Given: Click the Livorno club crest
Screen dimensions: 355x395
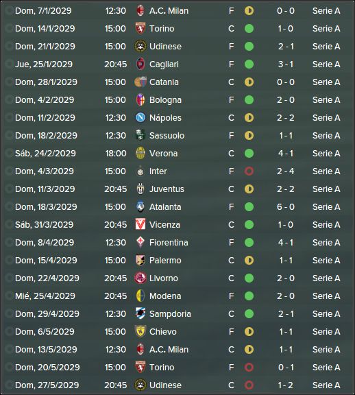Looking at the screenshot, I should 140,278.
